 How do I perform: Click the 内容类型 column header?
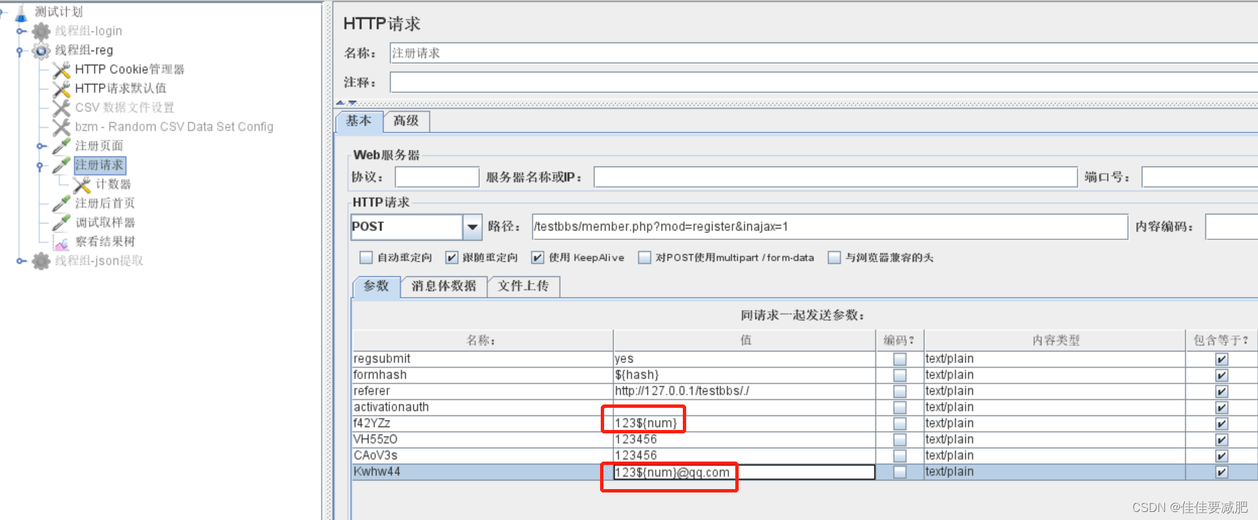pos(1055,341)
